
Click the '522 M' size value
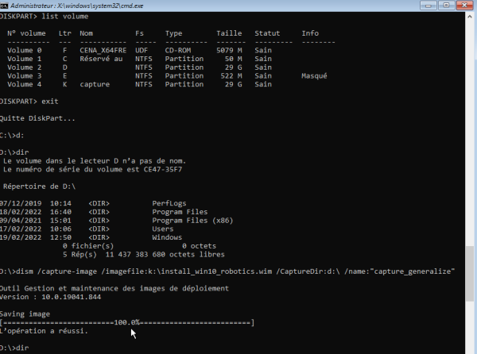(231, 76)
